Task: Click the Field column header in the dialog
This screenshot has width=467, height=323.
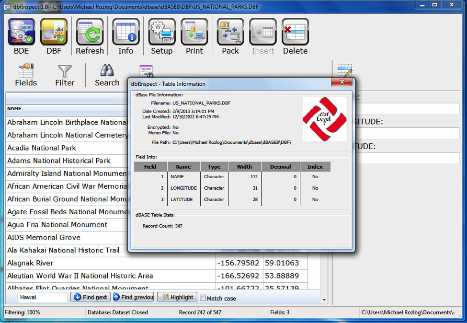Action: [150, 167]
